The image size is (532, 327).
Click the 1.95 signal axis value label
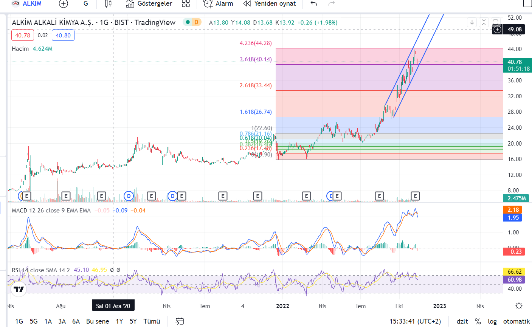[513, 218]
